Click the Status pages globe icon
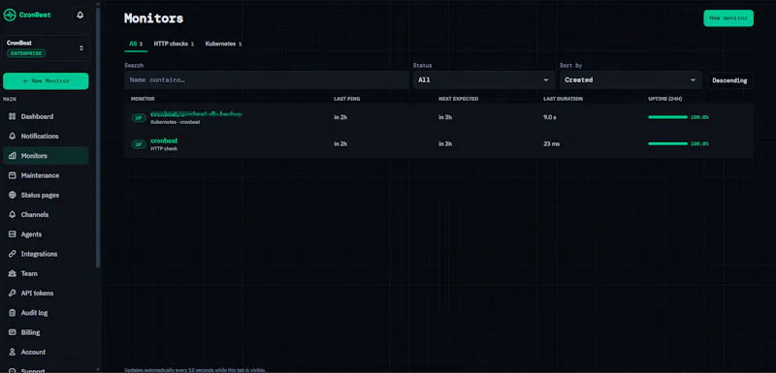The image size is (776, 373). 13,195
